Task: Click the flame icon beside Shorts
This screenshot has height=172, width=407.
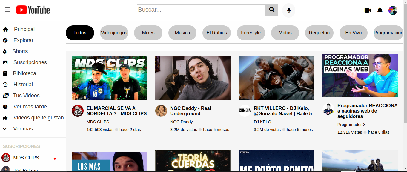Action: pyautogui.click(x=5, y=51)
